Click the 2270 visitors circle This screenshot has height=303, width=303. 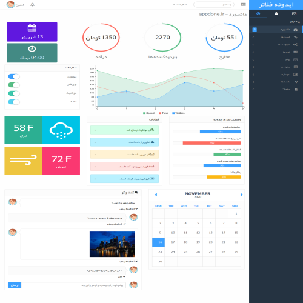(x=162, y=38)
